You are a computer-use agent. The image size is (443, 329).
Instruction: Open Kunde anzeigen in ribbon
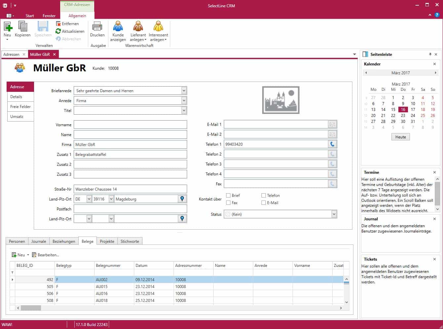point(118,26)
